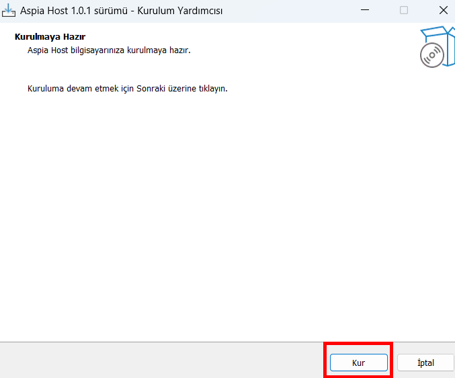The height and width of the screenshot is (378, 455).
Task: Click the 'Kurulmaya Hazır' heading
Action: point(50,37)
